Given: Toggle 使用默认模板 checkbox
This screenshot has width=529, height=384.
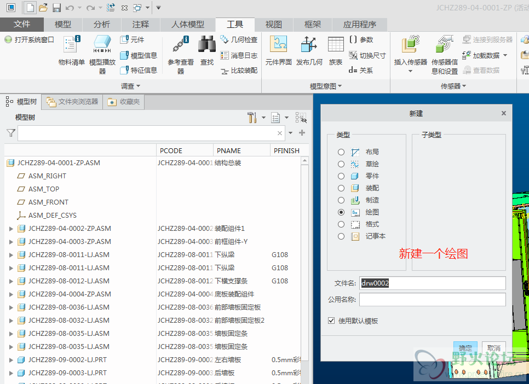Looking at the screenshot, I should click(x=331, y=321).
